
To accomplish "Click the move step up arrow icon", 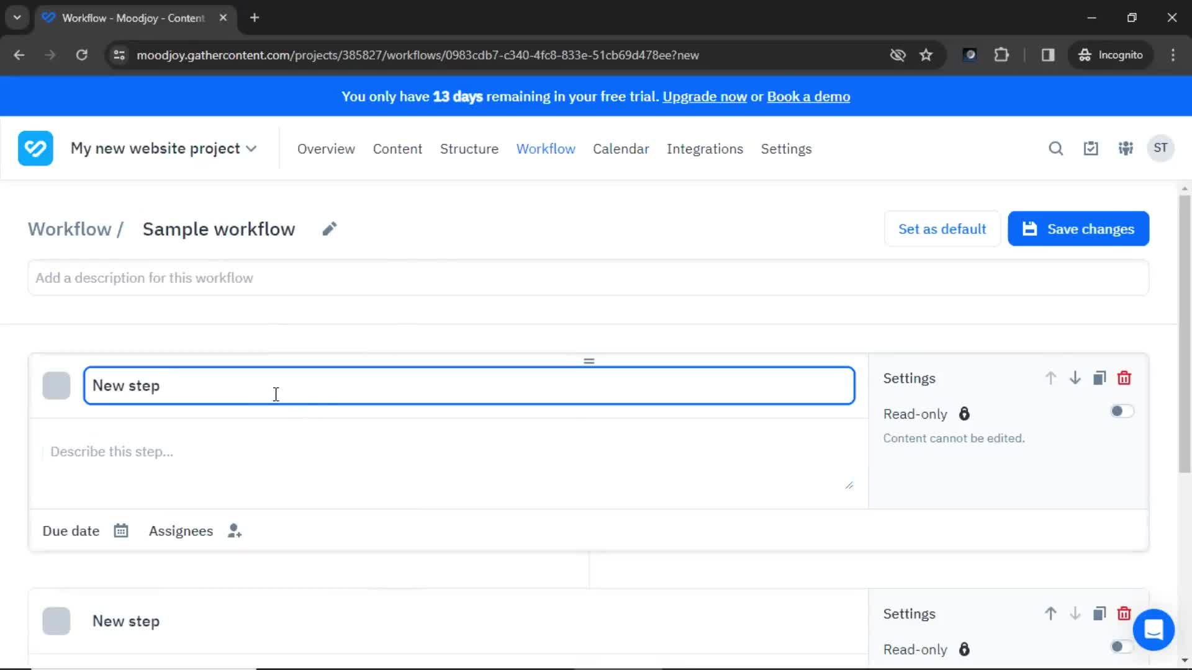I will click(1050, 377).
